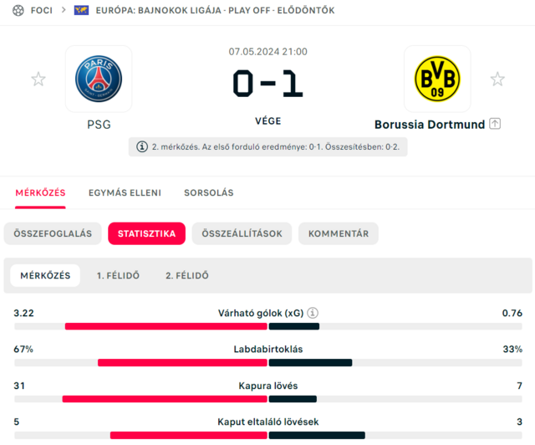Switch to the Egymás elleni tab
The image size is (535, 445).
(x=125, y=192)
